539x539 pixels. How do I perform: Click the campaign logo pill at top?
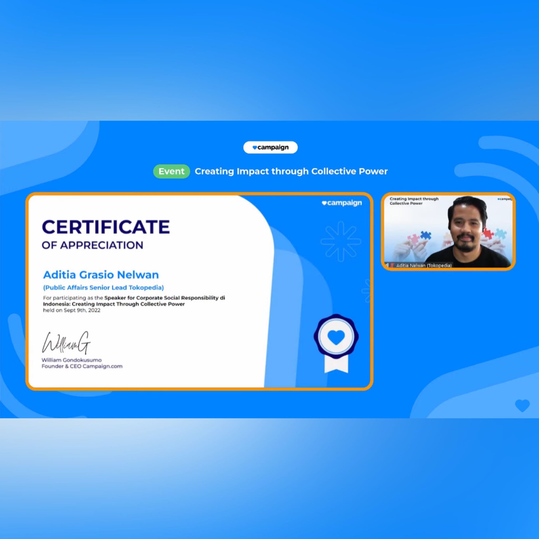coord(270,147)
